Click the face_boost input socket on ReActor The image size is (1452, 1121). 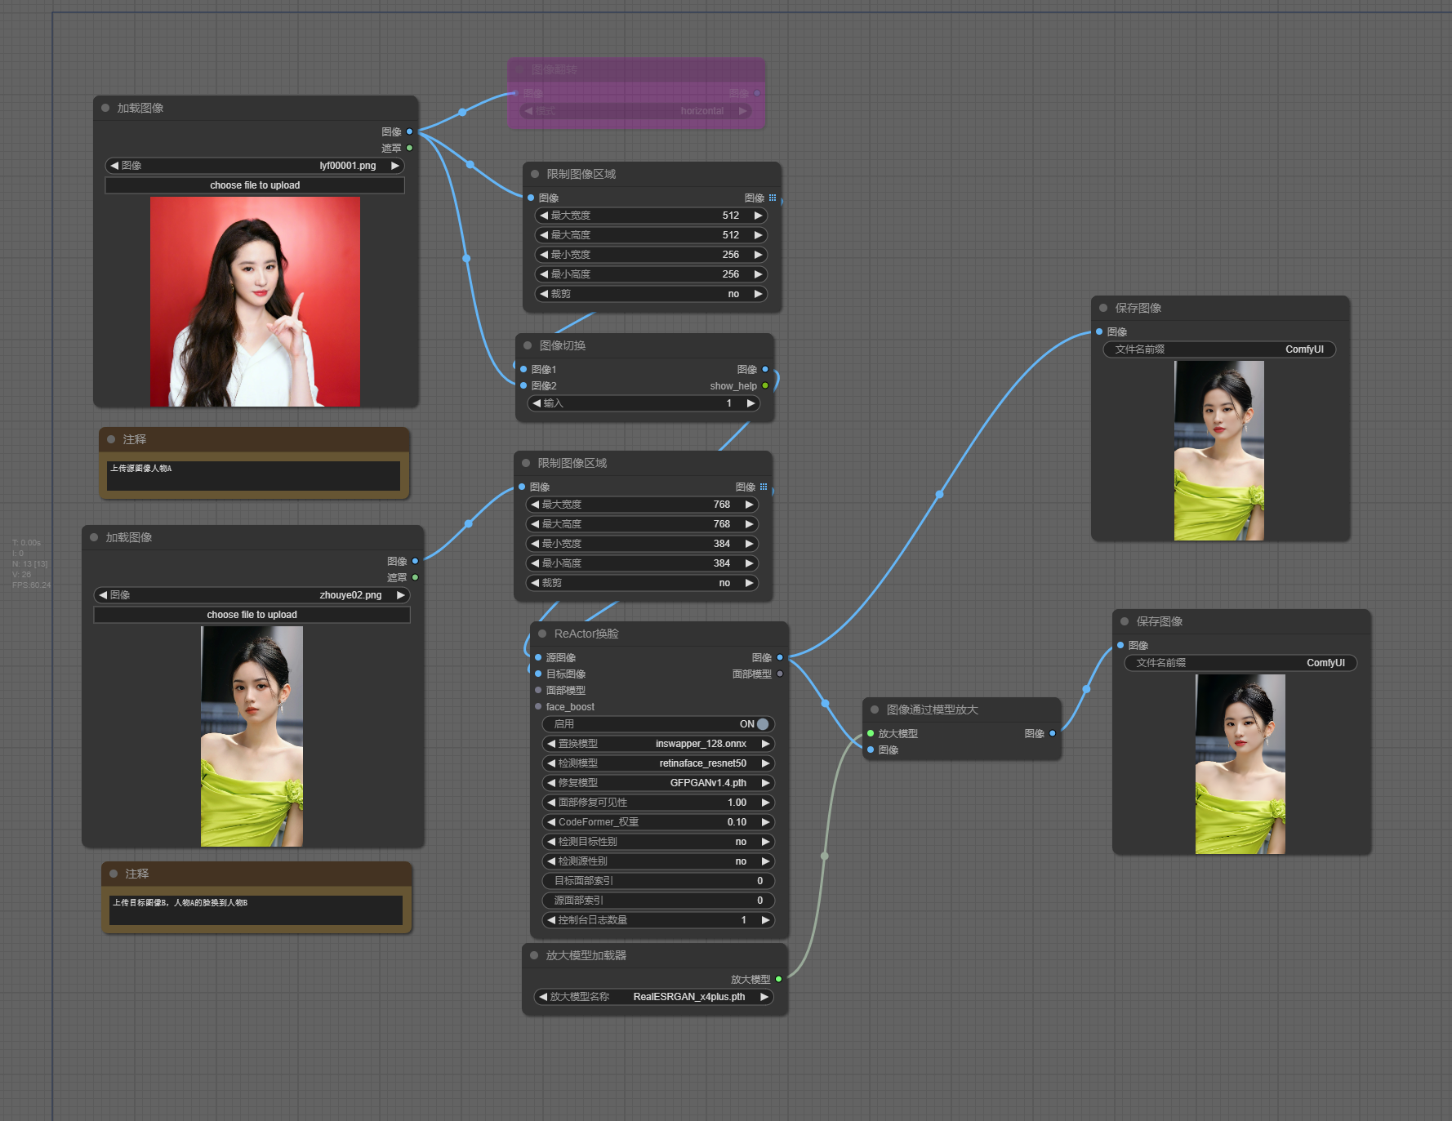[538, 706]
